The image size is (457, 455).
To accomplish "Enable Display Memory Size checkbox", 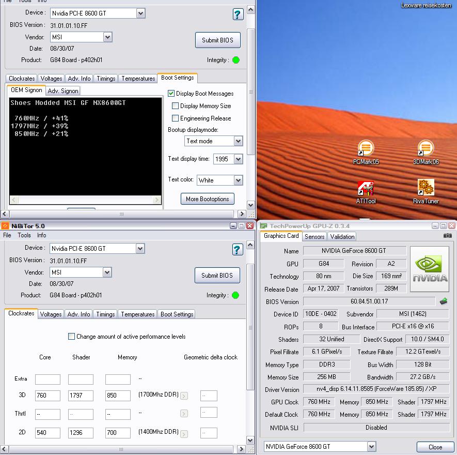I will coord(175,105).
